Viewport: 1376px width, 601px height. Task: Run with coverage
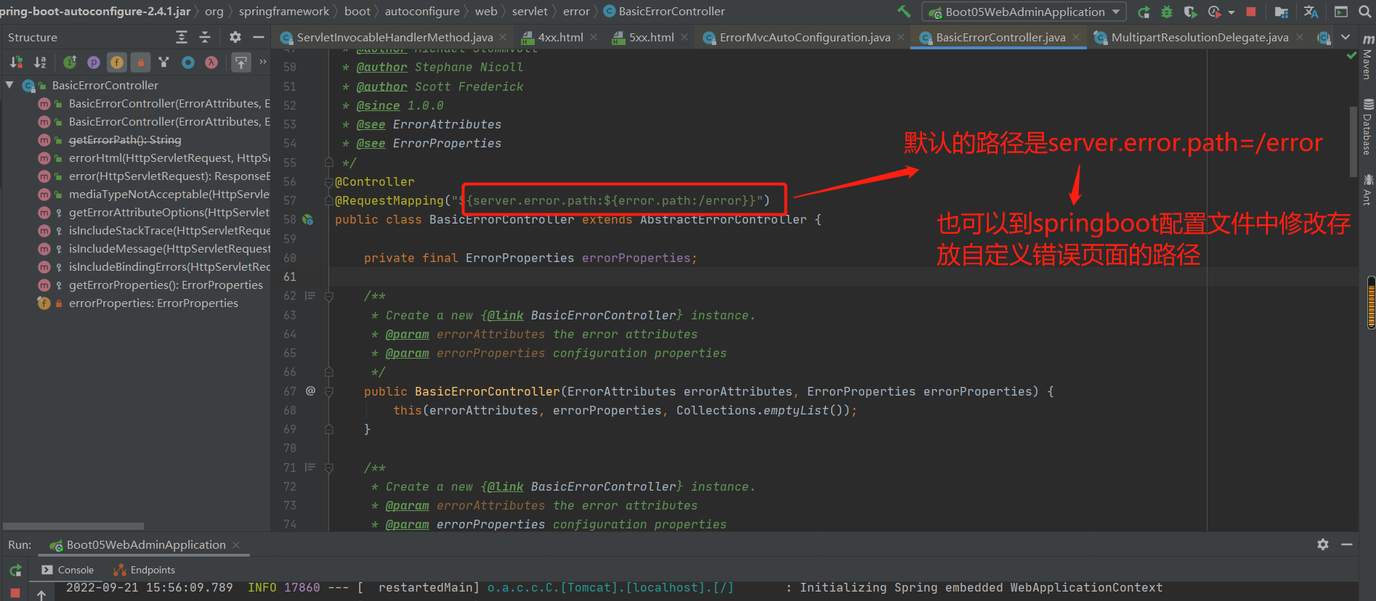point(1190,12)
